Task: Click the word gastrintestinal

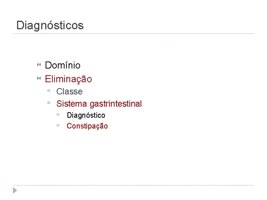Action: [116, 104]
